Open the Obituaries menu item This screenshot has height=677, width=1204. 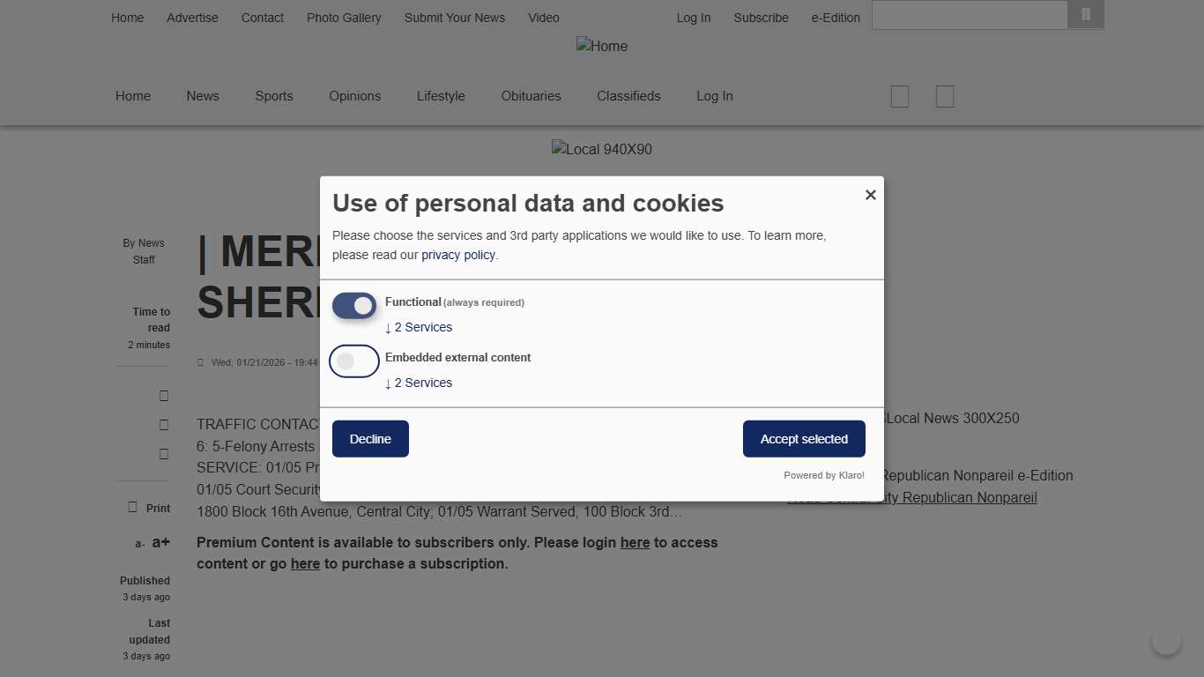531,96
